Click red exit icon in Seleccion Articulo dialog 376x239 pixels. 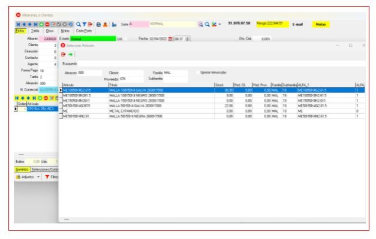tap(64, 55)
